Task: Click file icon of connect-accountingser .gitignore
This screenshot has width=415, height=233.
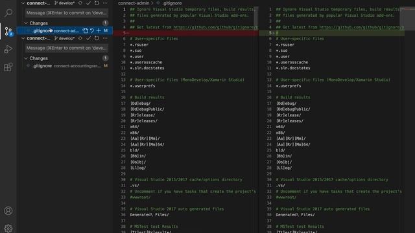Action: coord(29,66)
